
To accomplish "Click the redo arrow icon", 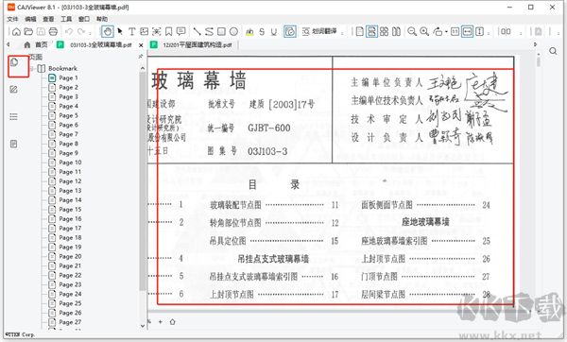I will (81, 32).
